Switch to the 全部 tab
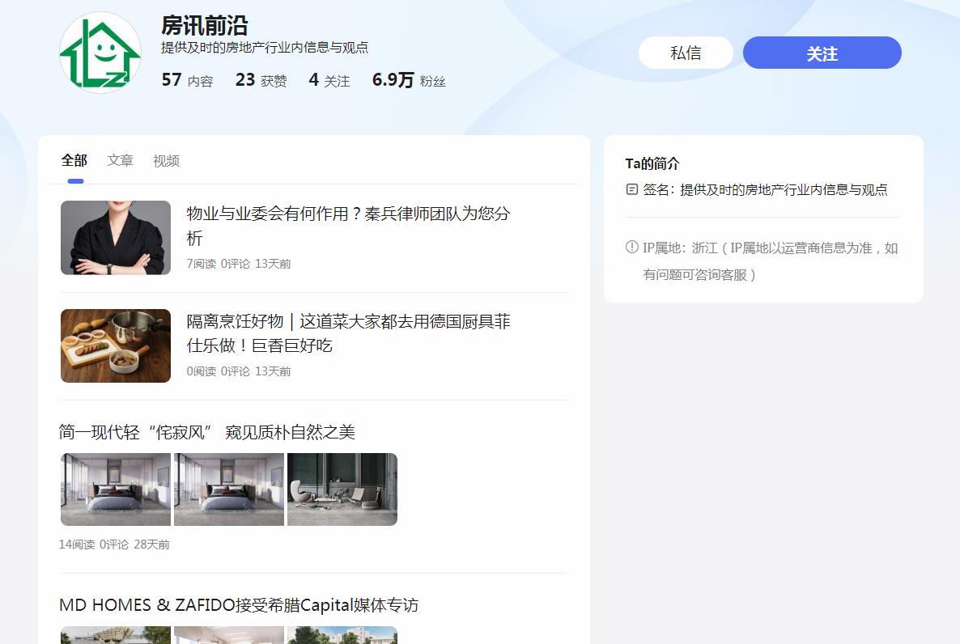 point(74,160)
